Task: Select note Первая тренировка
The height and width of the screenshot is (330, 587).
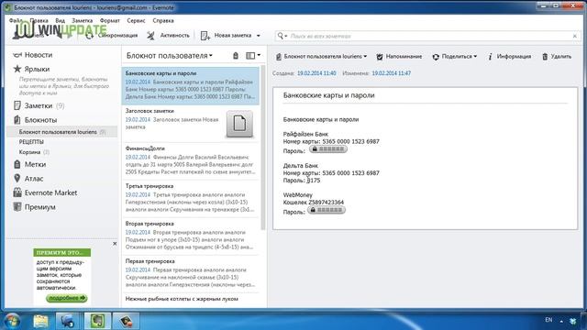Action: pos(191,274)
